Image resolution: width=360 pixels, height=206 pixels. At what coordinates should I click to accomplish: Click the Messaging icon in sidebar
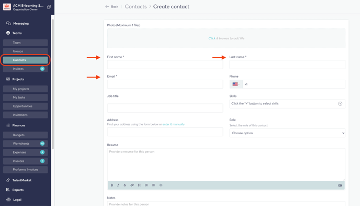click(8, 23)
